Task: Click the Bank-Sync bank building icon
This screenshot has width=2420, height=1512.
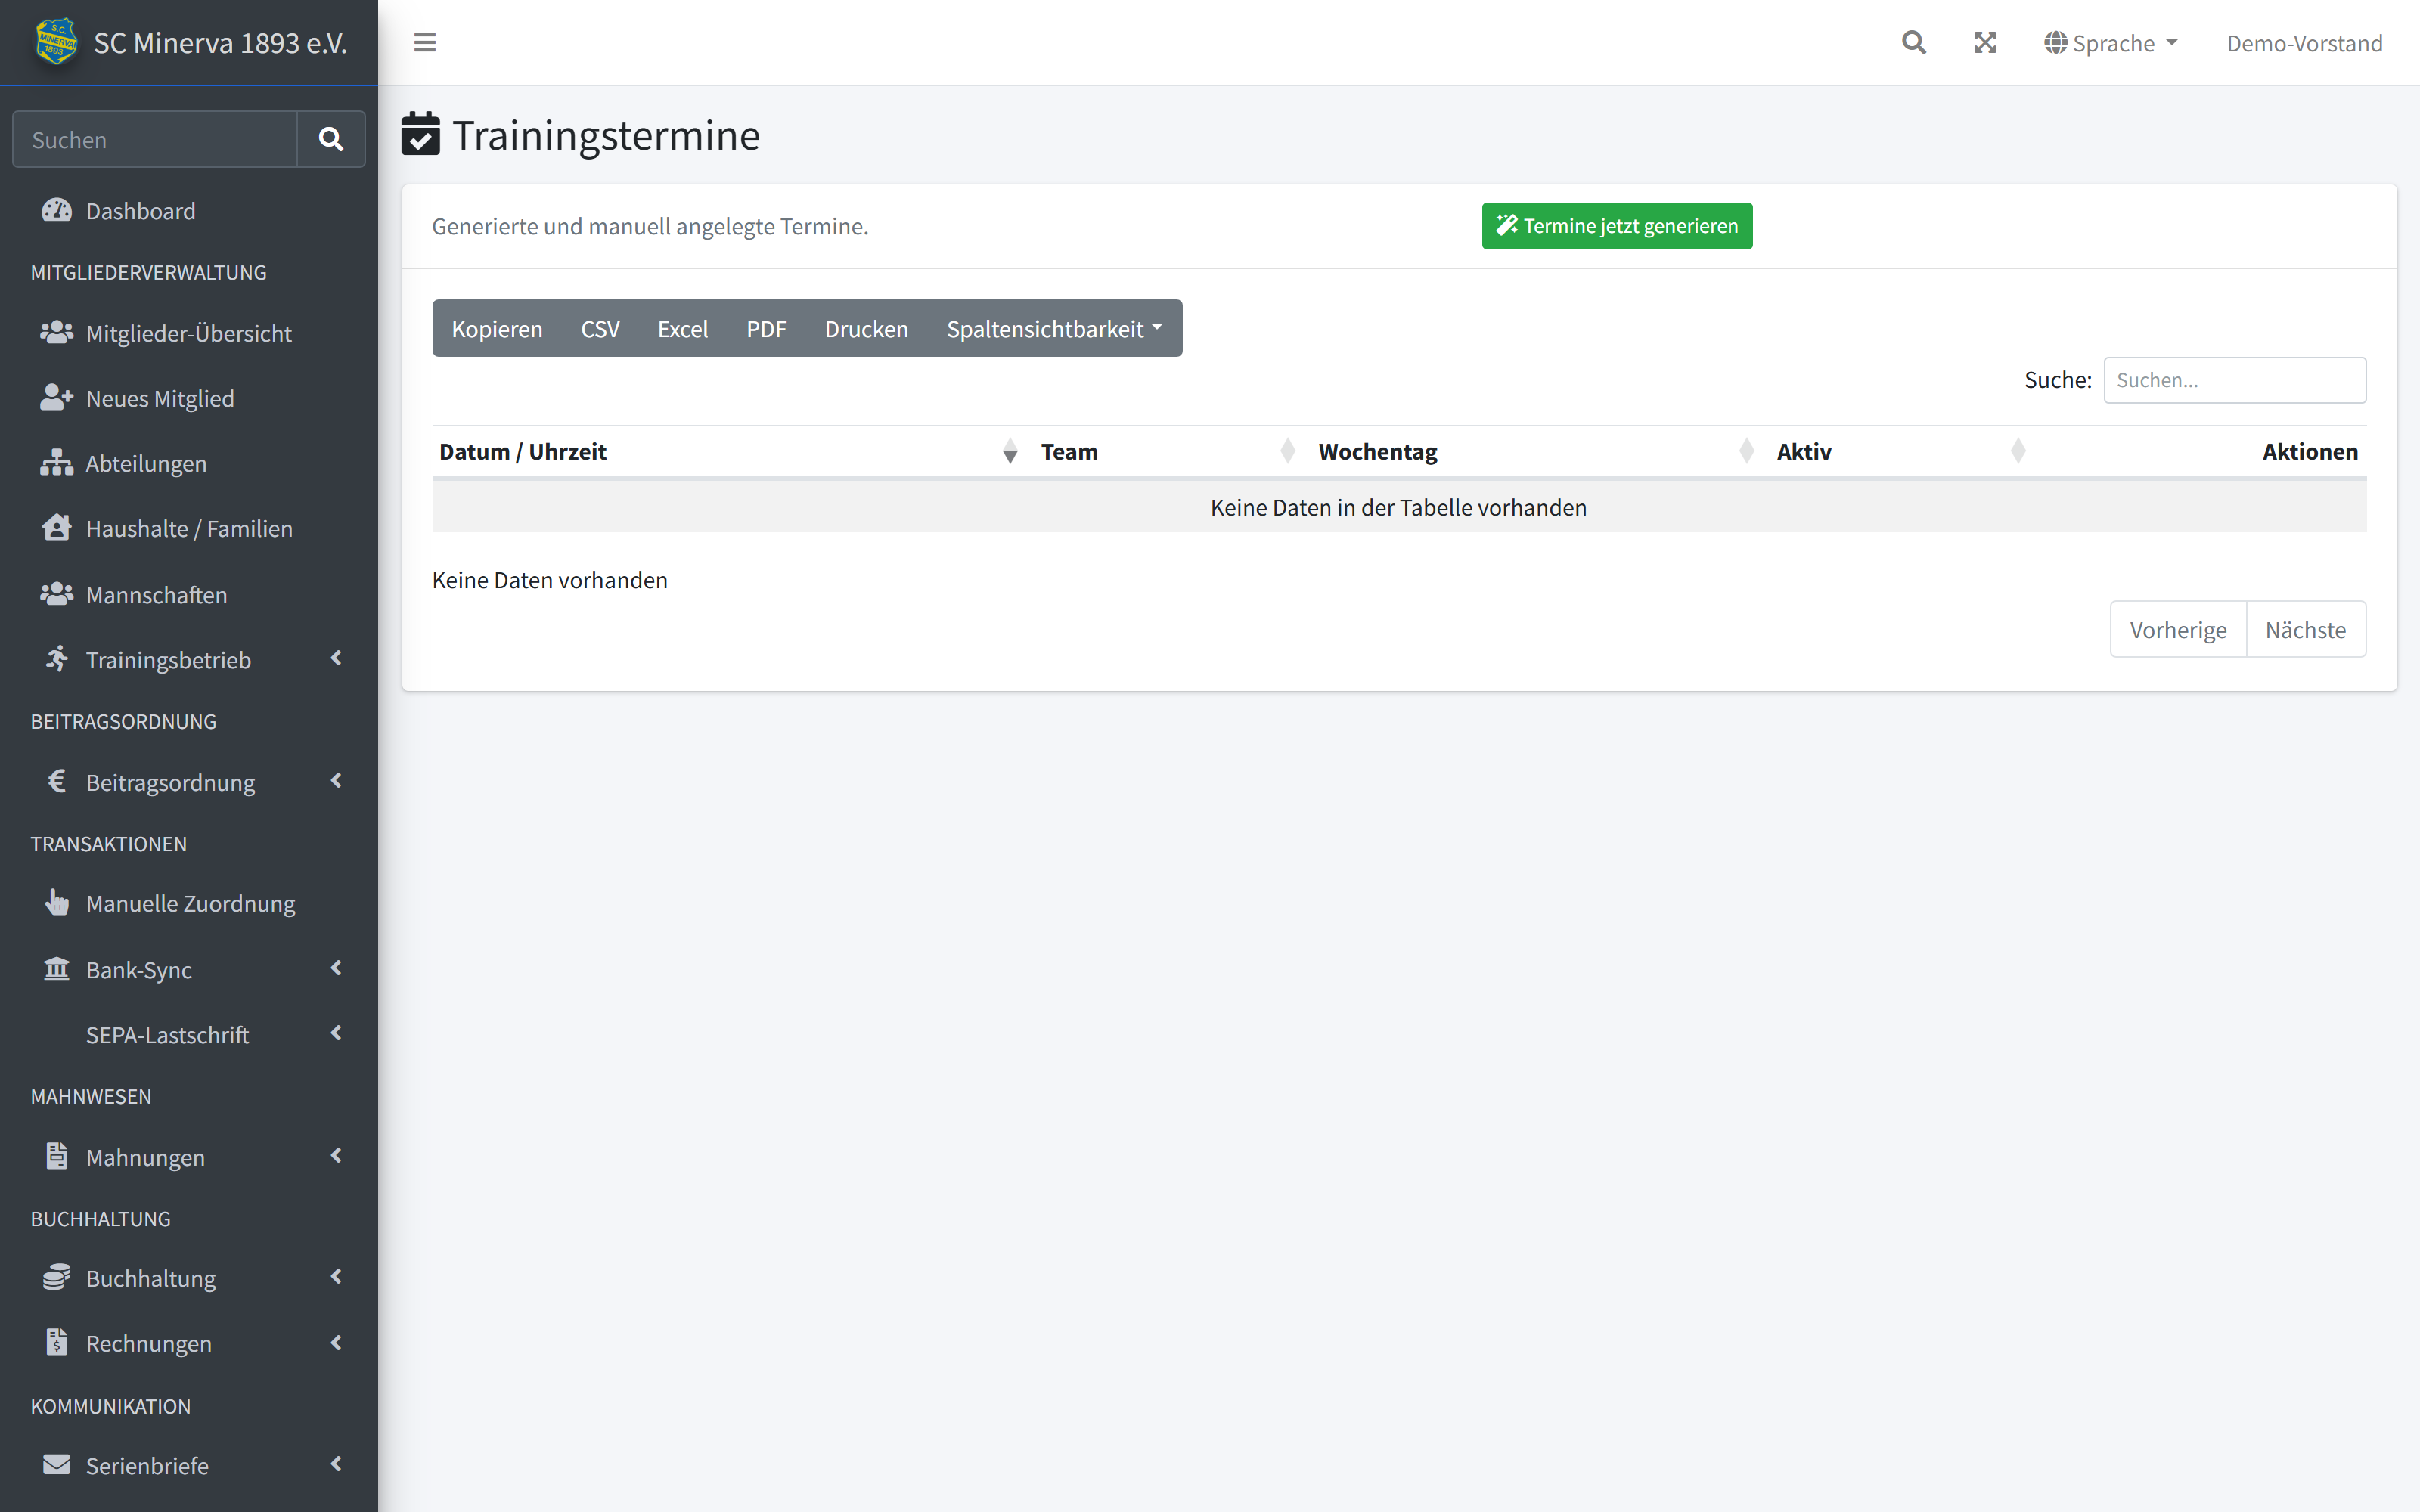Action: pos(57,968)
